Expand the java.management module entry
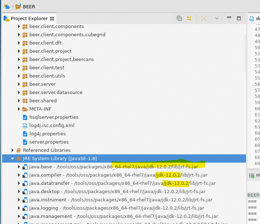 point(19,216)
